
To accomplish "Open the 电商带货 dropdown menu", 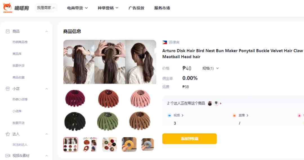I will click(77, 8).
